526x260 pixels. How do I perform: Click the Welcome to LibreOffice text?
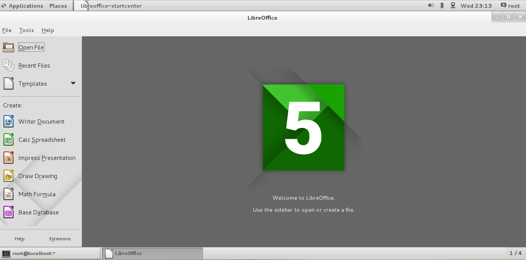pos(304,198)
